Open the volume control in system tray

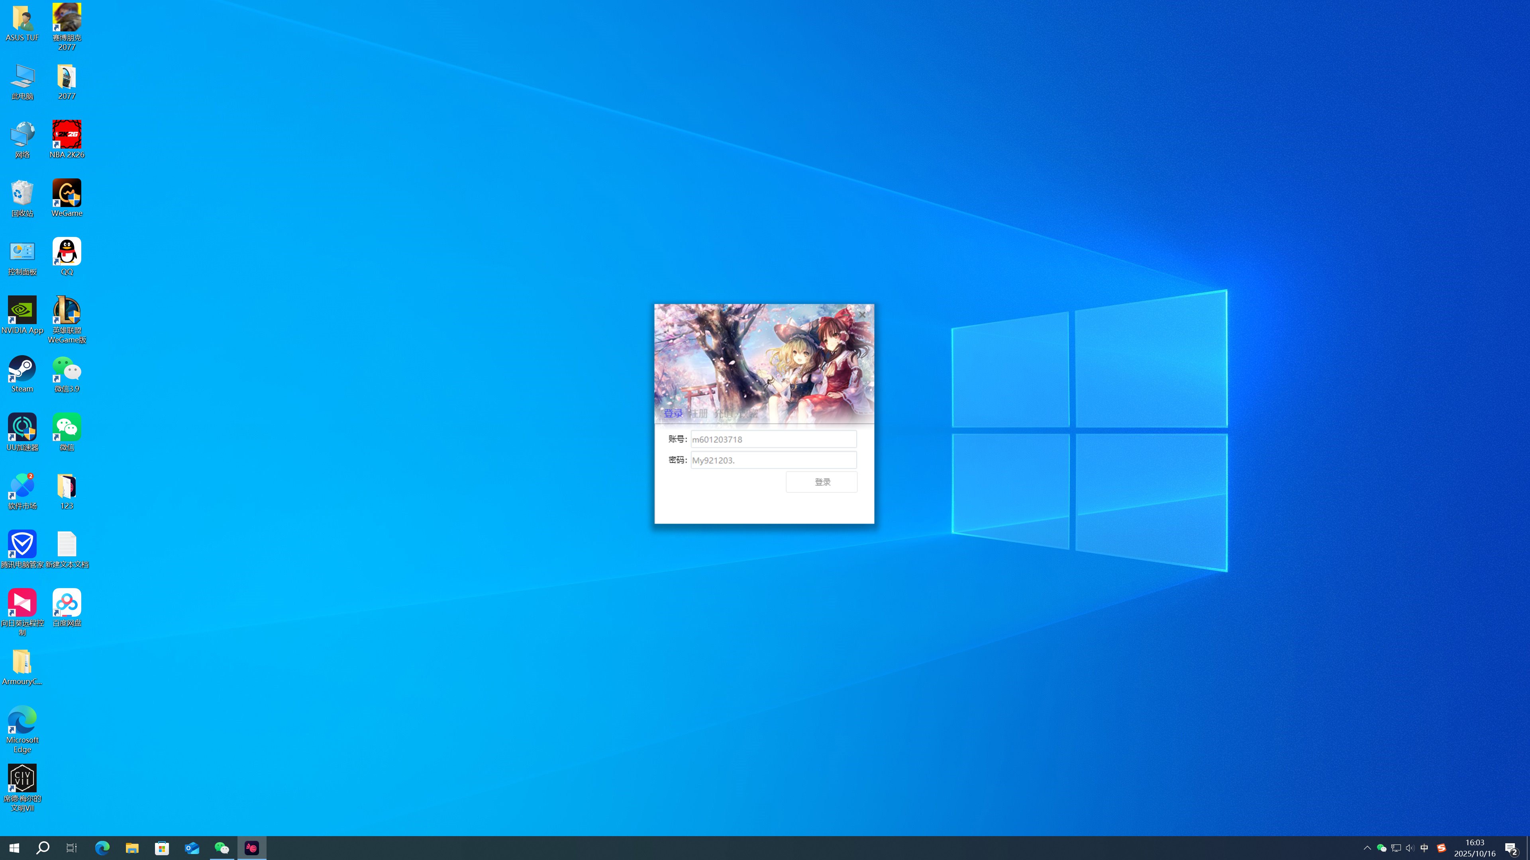pyautogui.click(x=1409, y=848)
